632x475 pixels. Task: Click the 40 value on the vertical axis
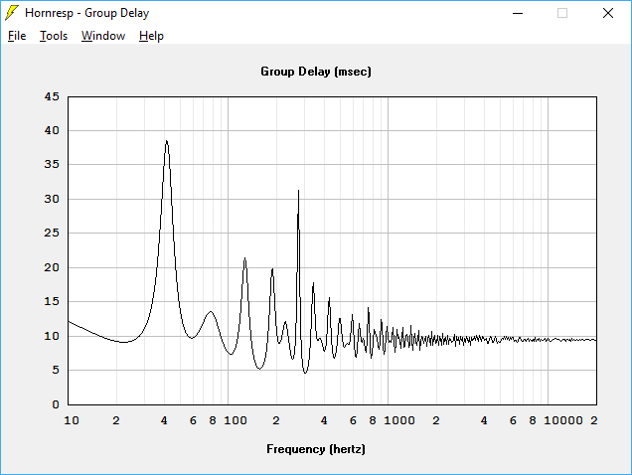(x=52, y=130)
